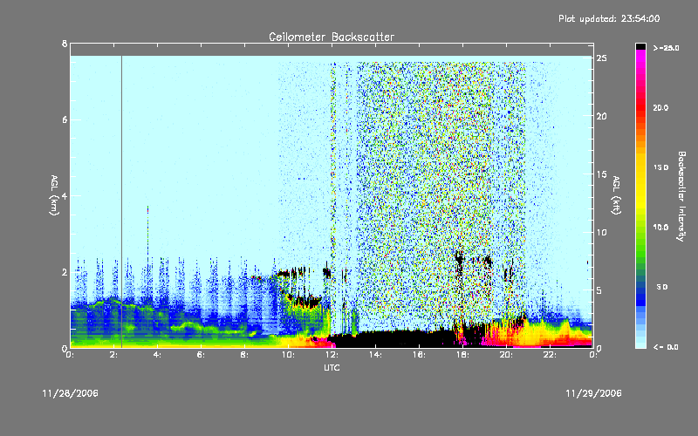
Task: Click the black cloud patch above 18 UTC
Action: [x=460, y=257]
